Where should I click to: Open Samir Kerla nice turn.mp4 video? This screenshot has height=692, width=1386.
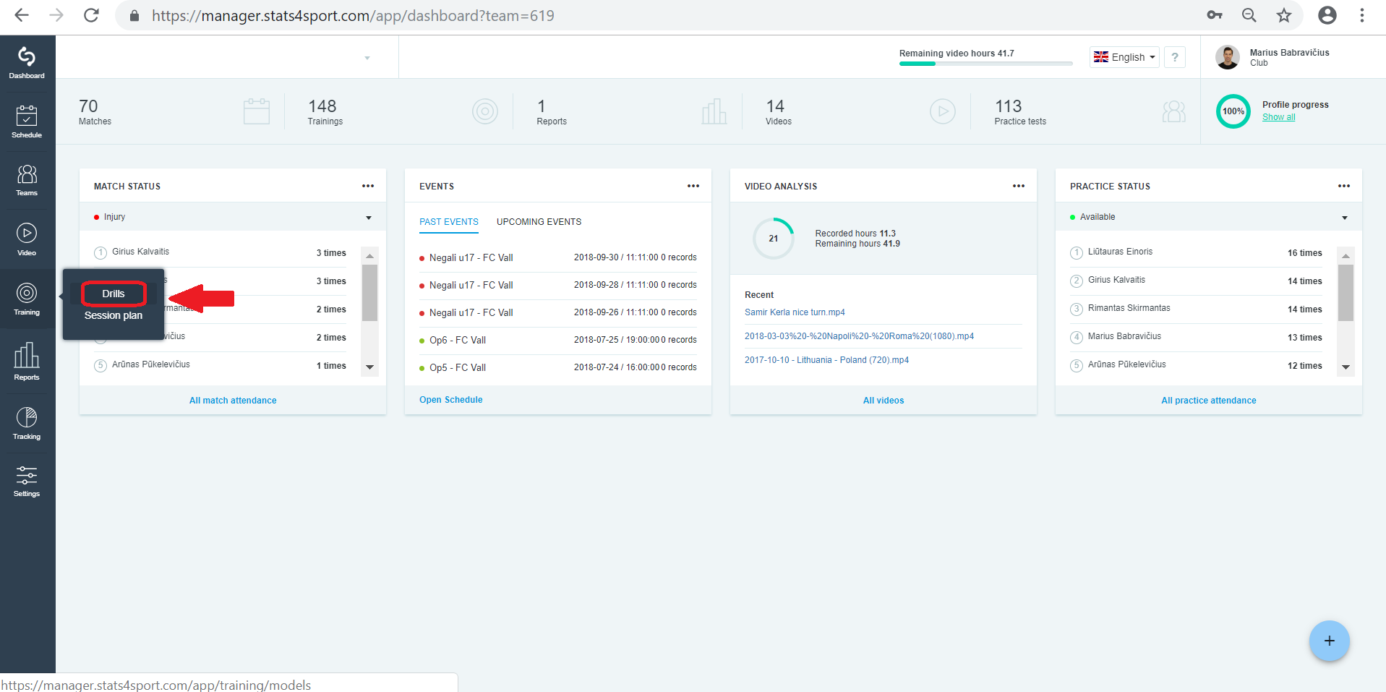coord(795,312)
